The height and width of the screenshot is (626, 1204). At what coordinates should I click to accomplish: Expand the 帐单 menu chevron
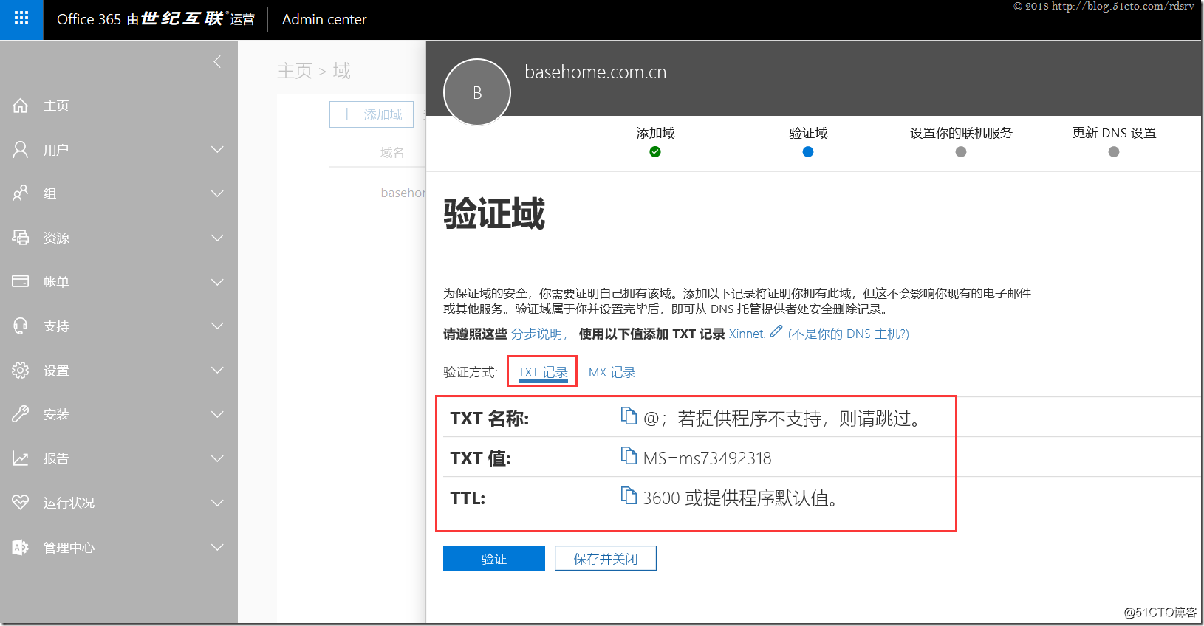[x=217, y=282]
